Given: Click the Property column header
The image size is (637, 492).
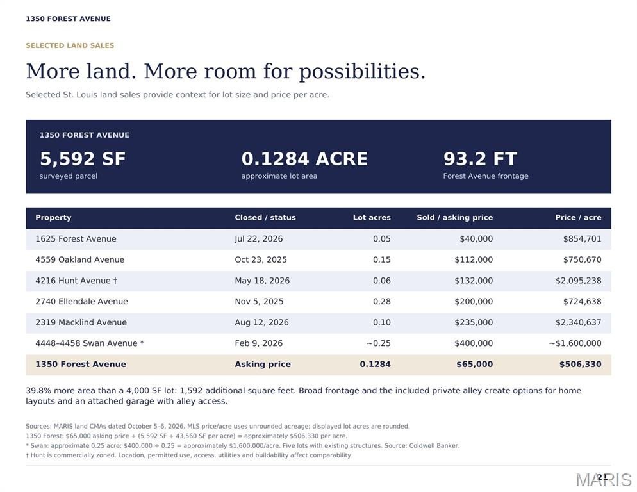Looking at the screenshot, I should [x=53, y=217].
